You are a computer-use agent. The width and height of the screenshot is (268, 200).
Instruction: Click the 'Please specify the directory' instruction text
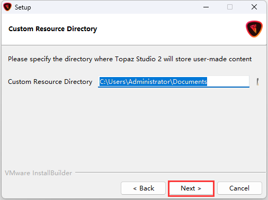pyautogui.click(x=130, y=59)
